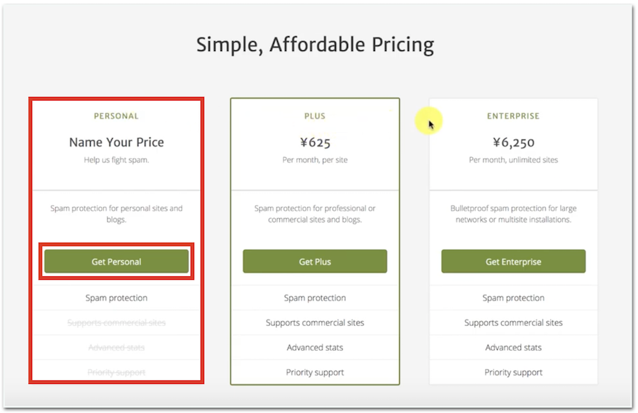Click the Plus plan description text
This screenshot has width=638, height=413.
coord(315,214)
